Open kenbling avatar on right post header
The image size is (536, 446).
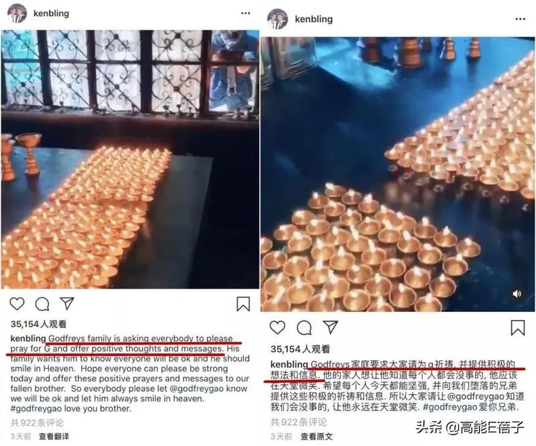(x=277, y=19)
